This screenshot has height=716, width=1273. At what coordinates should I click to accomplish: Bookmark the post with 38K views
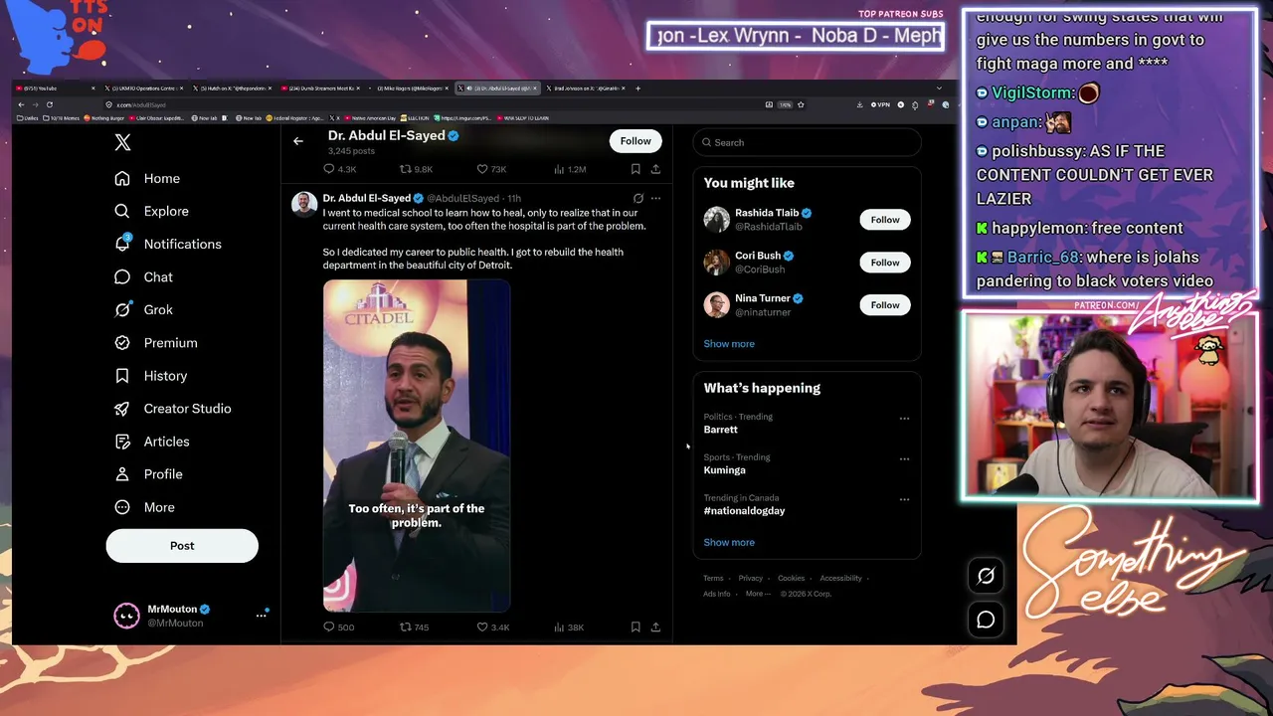pyautogui.click(x=636, y=627)
